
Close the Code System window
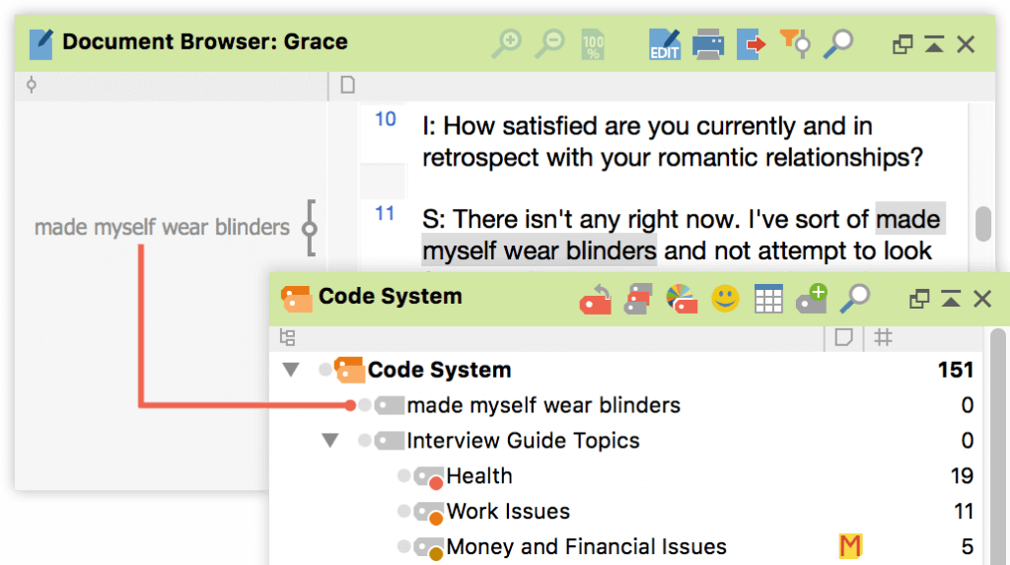(x=982, y=299)
